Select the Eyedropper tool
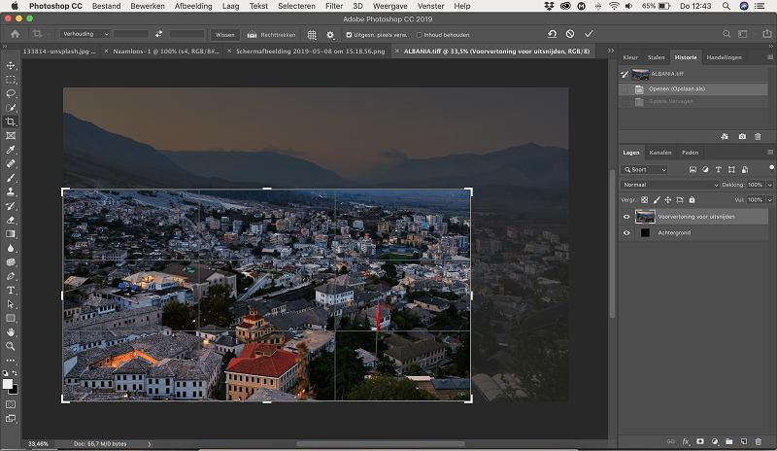The image size is (777, 451). [11, 150]
